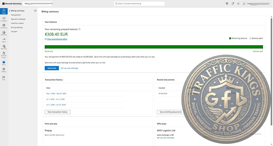Open notifications bell icon
This screenshot has height=146, width=273.
(x=233, y=4)
